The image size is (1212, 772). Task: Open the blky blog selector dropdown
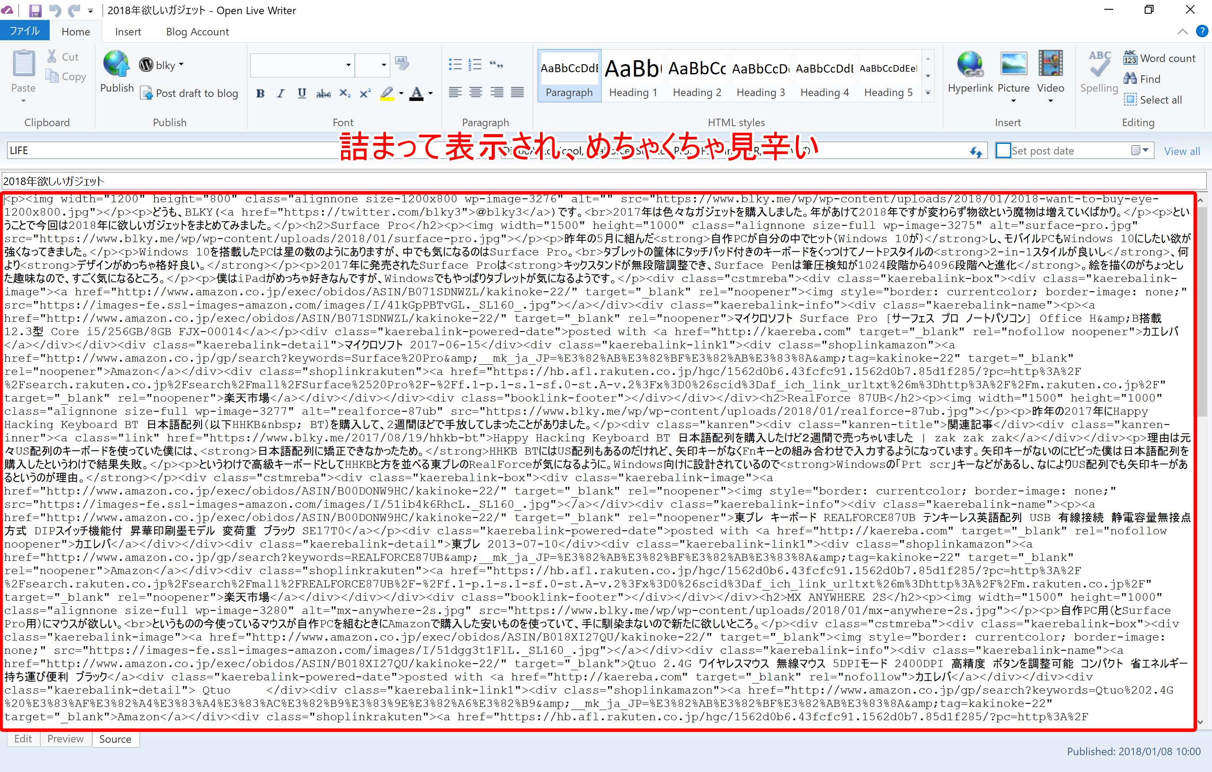click(162, 65)
